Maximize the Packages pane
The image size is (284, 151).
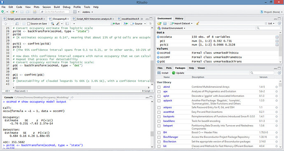coord(279,68)
